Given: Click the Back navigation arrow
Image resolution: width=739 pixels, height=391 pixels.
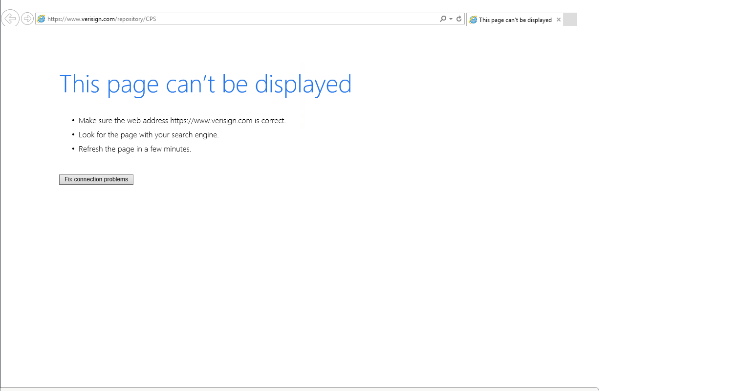Looking at the screenshot, I should click(10, 19).
